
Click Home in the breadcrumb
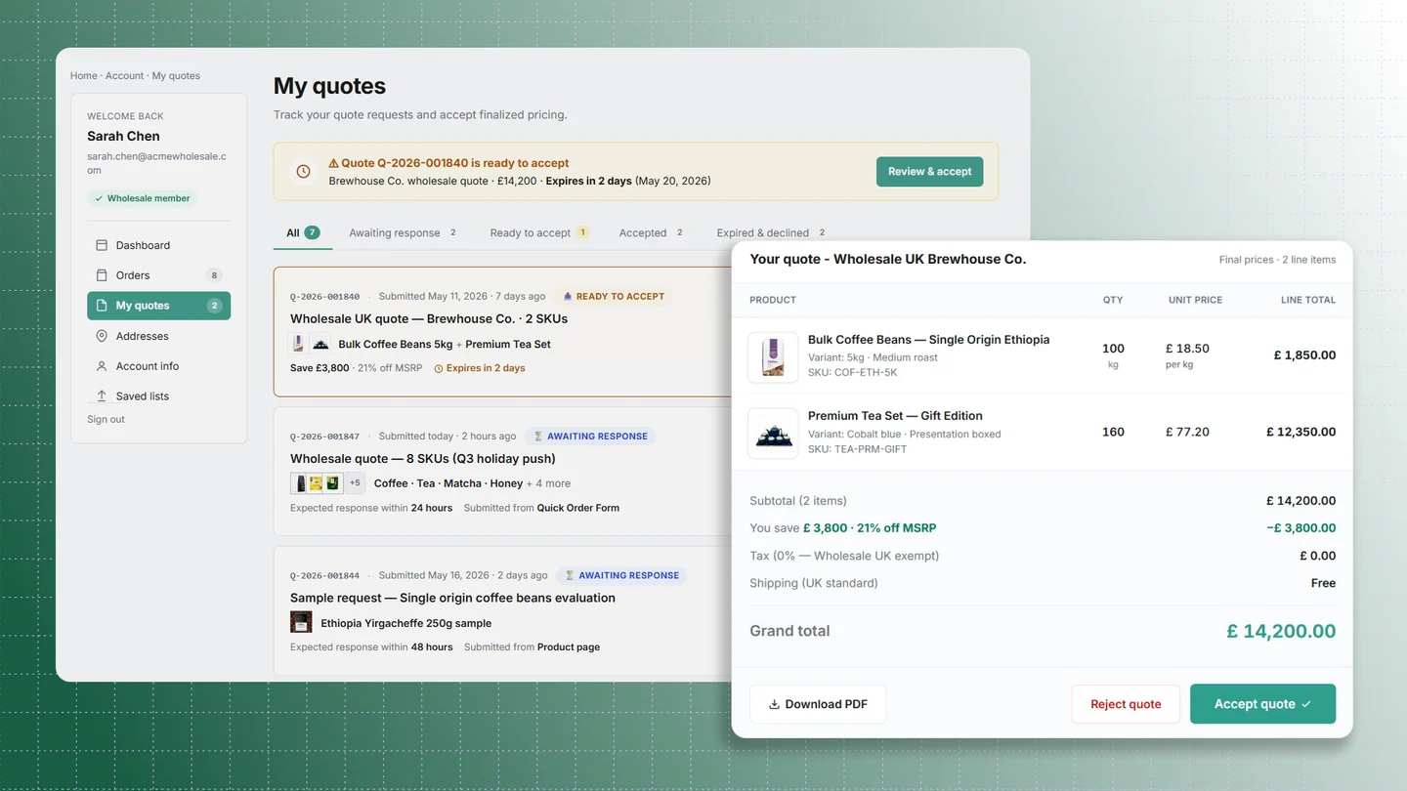tap(84, 76)
